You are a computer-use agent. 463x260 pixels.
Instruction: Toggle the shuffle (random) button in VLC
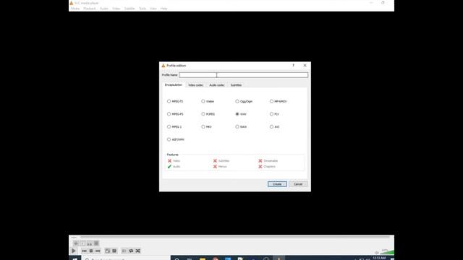click(137, 251)
